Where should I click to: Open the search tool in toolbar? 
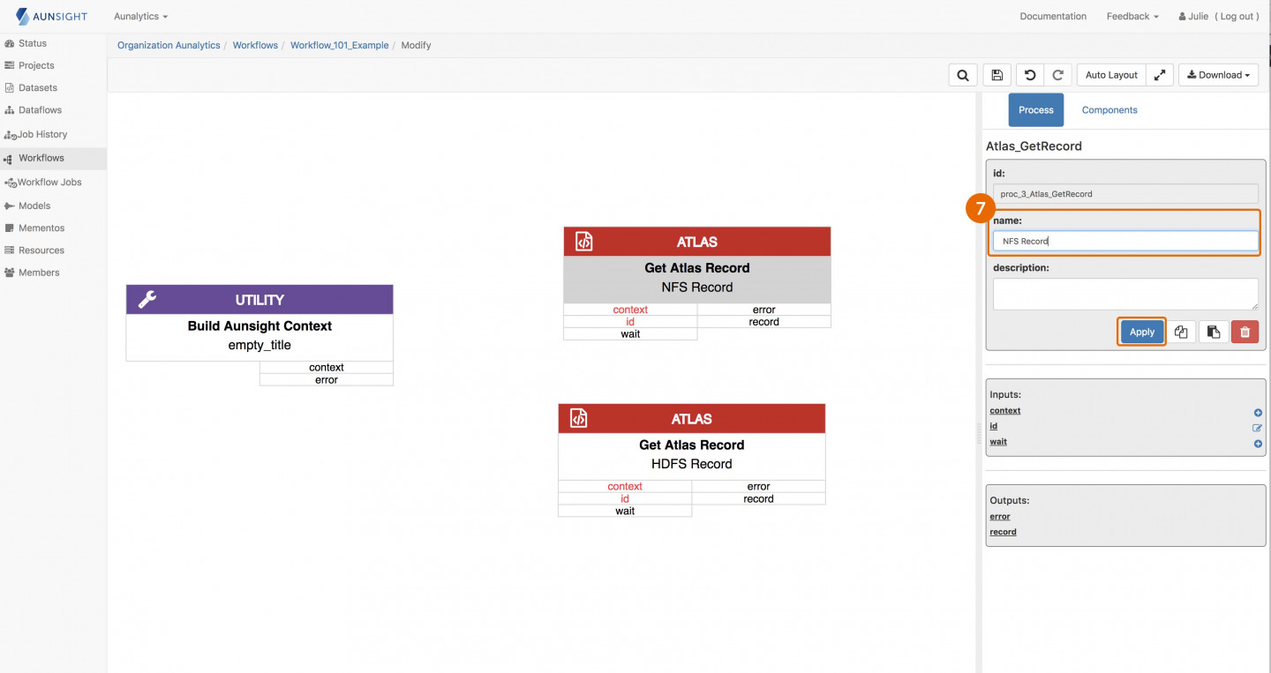(x=962, y=75)
